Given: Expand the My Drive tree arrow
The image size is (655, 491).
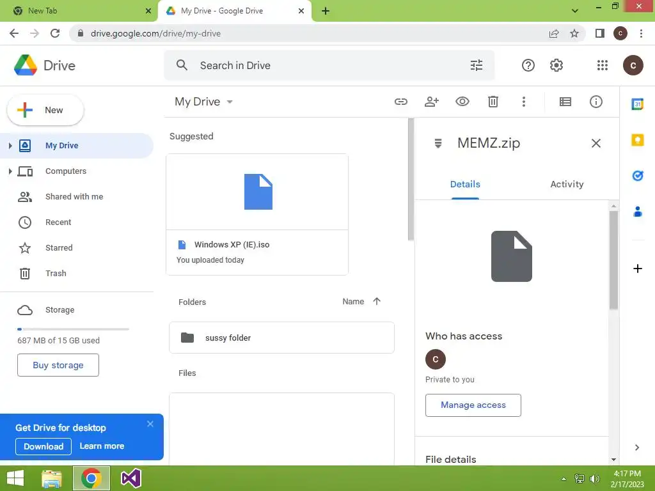Looking at the screenshot, I should click(10, 145).
